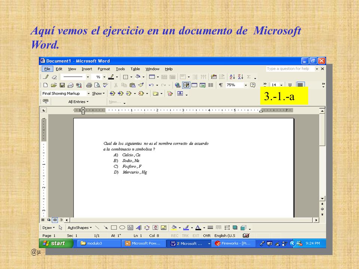This screenshot has width=359, height=269.
Task: Toggle the Reviewing Pane button
Action: (x=180, y=93)
